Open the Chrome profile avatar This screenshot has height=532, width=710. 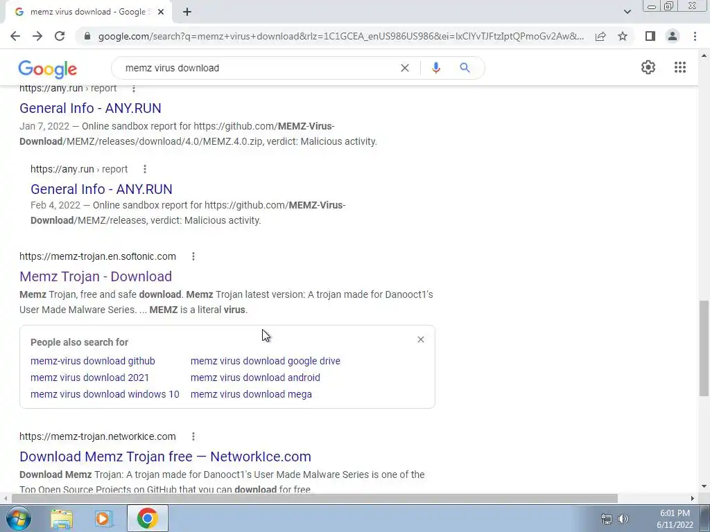point(673,36)
